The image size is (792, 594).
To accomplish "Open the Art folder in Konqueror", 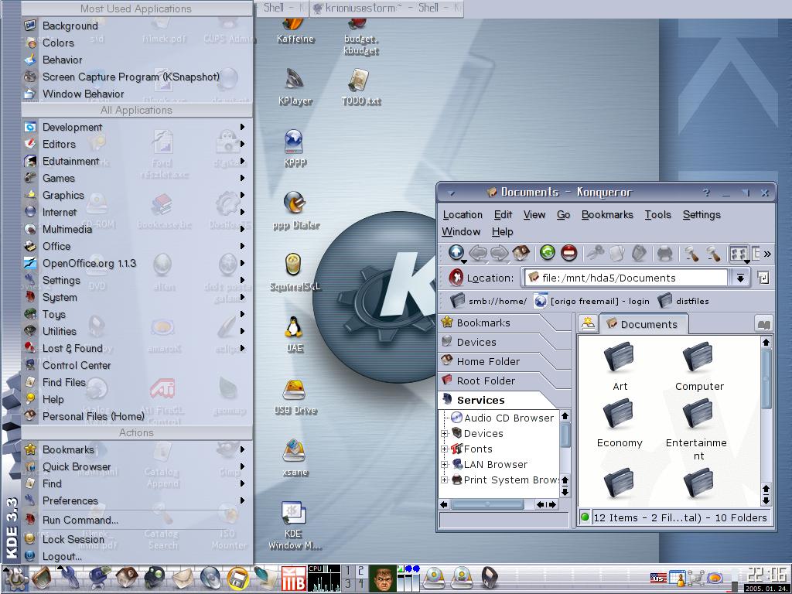I will coord(620,367).
